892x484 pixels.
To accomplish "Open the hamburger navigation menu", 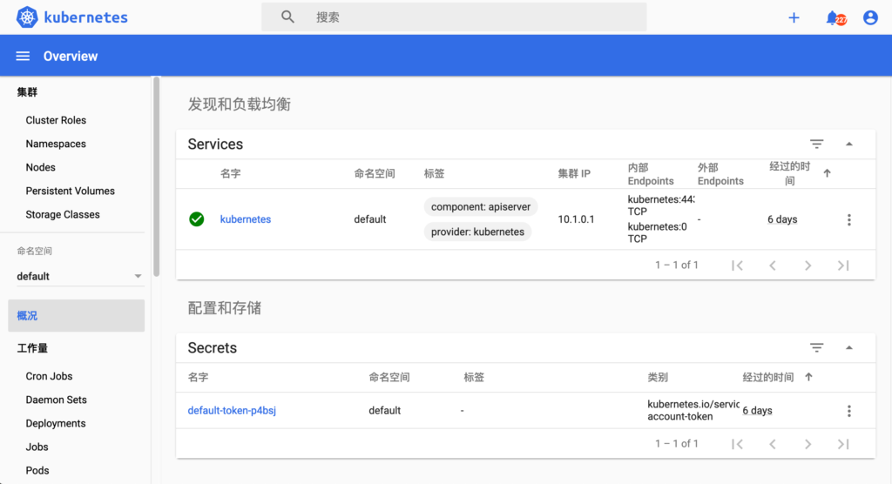I will tap(23, 57).
